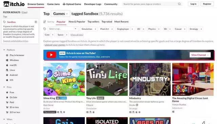Add the Pixel Art tag with plus
Image resolution: width=217 pixels, height=124 pixels.
click(112, 29)
